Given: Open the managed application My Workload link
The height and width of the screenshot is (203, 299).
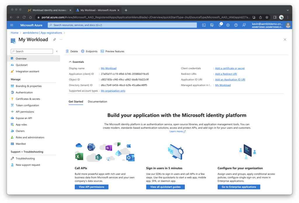Looking at the screenshot, I should pyautogui.click(x=223, y=85).
